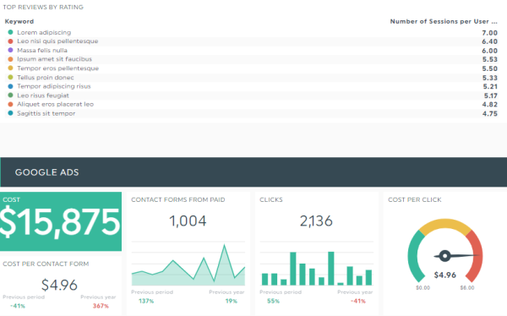Click the 19% previous year change

pyautogui.click(x=232, y=301)
